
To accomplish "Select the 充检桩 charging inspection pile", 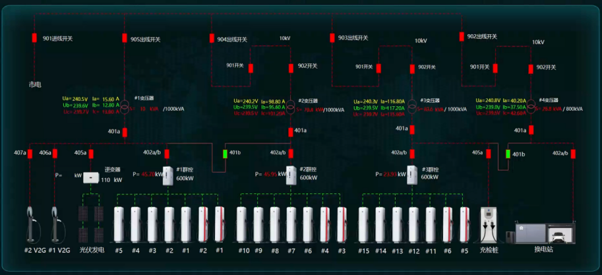I will click(488, 224).
